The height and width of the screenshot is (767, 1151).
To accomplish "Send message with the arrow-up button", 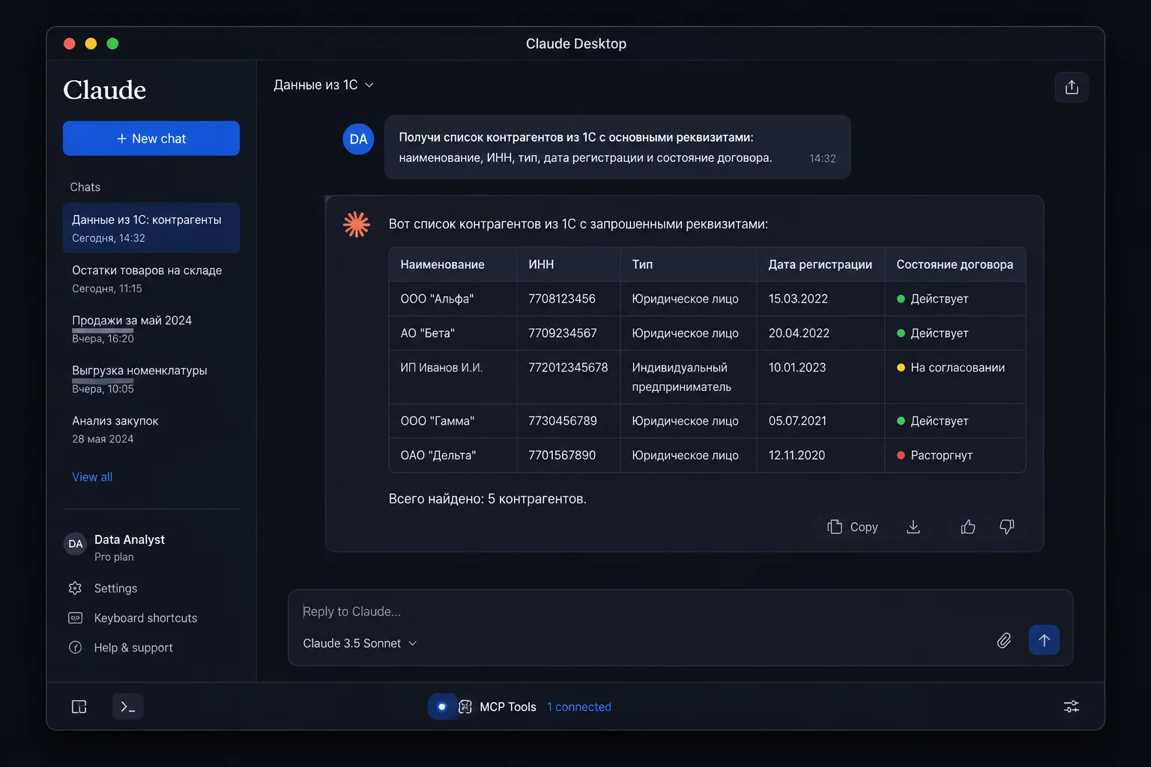I will (x=1044, y=640).
